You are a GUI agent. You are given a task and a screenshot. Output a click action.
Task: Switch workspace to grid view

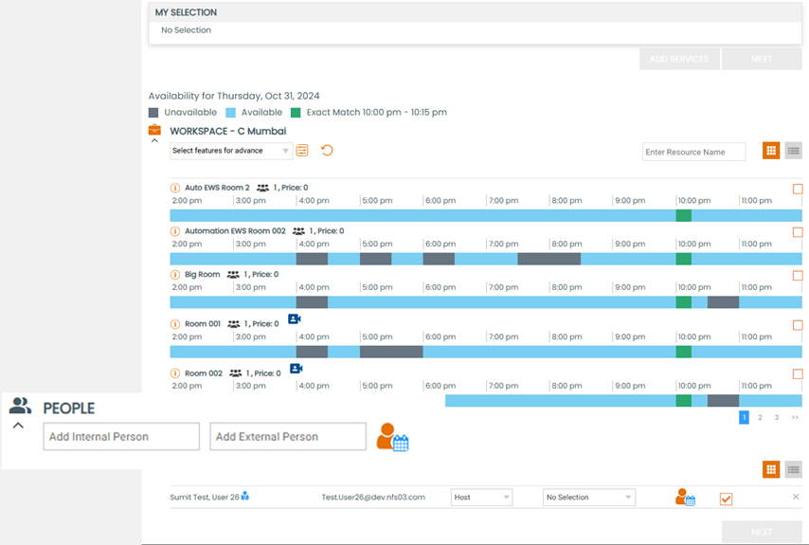(771, 151)
